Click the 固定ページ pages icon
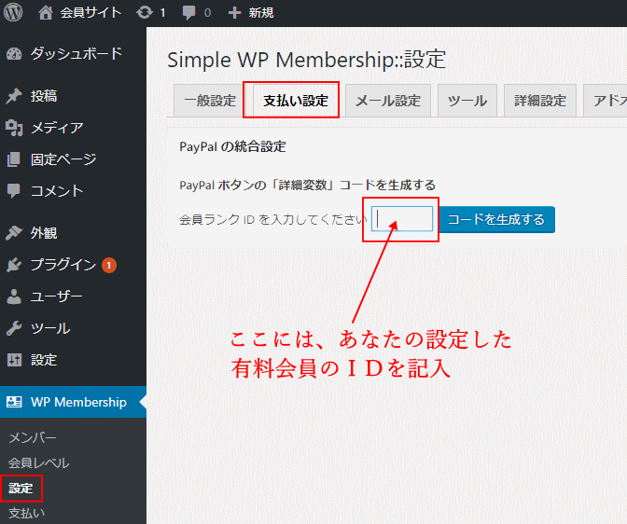Image resolution: width=627 pixels, height=524 pixels. click(x=14, y=159)
